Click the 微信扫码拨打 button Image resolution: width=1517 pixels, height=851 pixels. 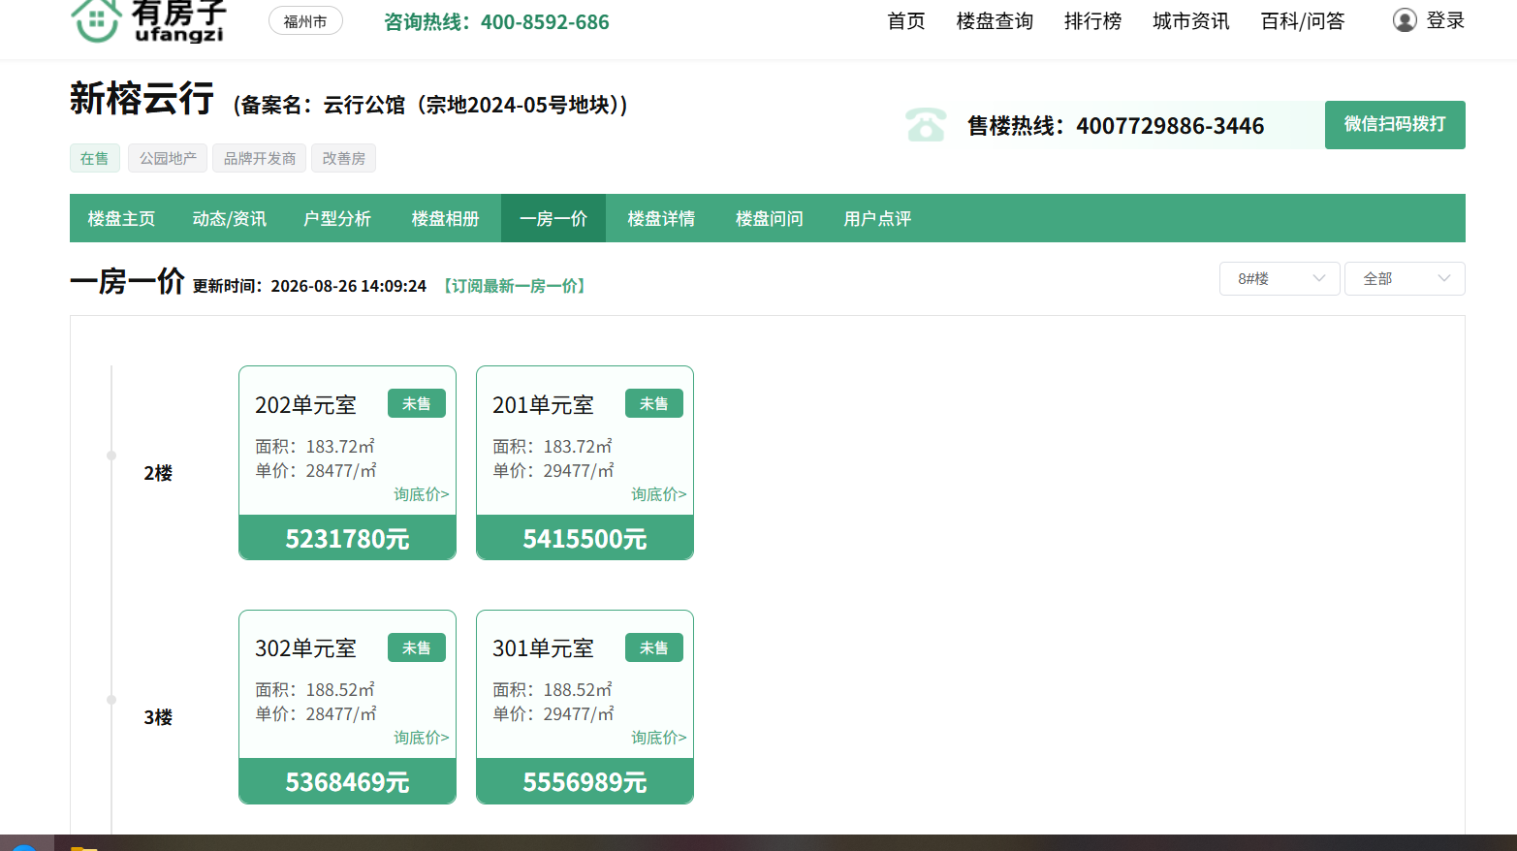tap(1395, 125)
